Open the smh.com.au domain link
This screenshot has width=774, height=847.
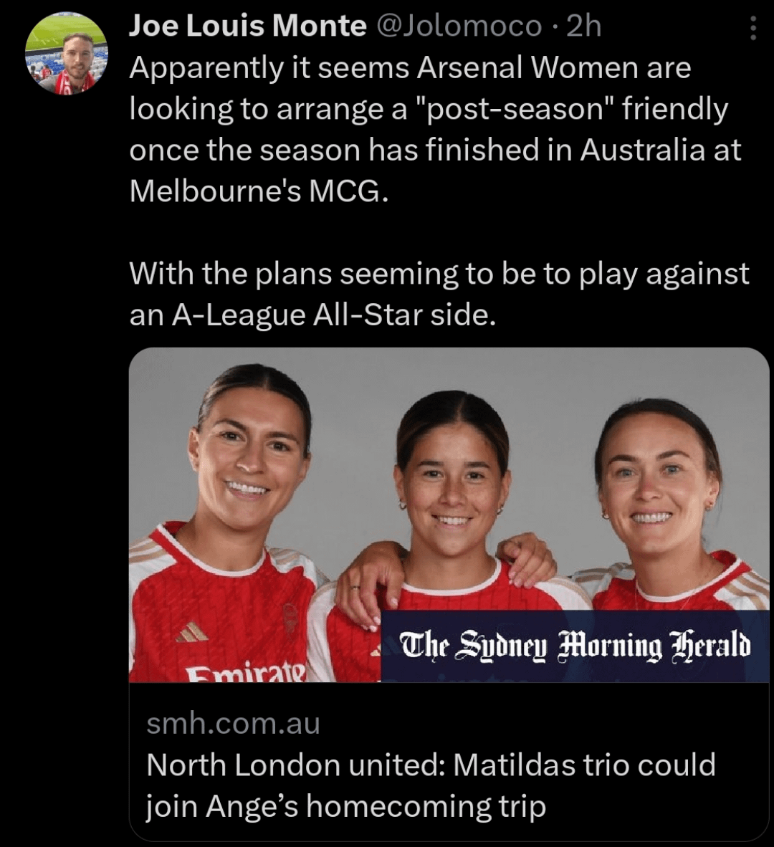(234, 723)
